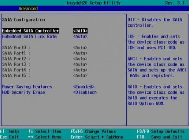The width and height of the screenshot is (189, 140).
Task: Click Auto value for SATA Port5
Action: click(x=80, y=76)
